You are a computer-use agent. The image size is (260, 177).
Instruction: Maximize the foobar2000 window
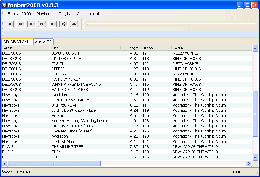247,5
